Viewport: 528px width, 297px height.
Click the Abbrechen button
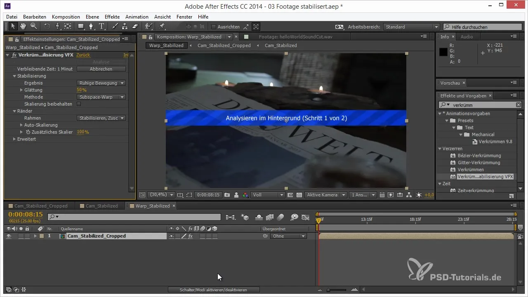click(x=101, y=69)
